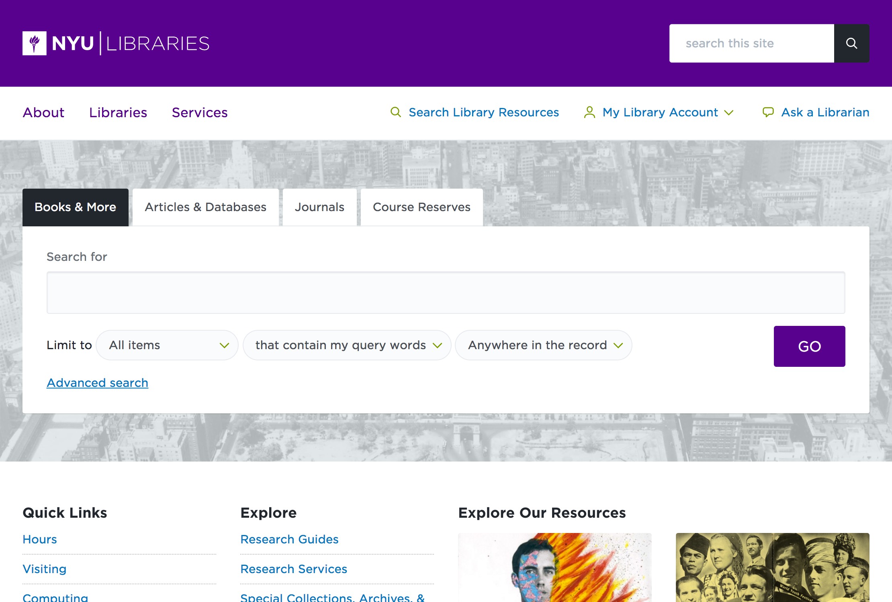Click the My Library Account person icon
The width and height of the screenshot is (892, 602).
[x=589, y=112]
